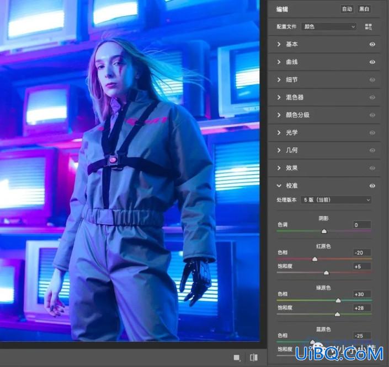Click the 自动 auto adjust button
Image resolution: width=389 pixels, height=367 pixels.
[347, 9]
